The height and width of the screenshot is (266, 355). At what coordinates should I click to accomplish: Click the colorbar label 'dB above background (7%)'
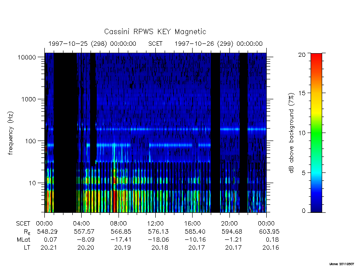tap(292, 133)
